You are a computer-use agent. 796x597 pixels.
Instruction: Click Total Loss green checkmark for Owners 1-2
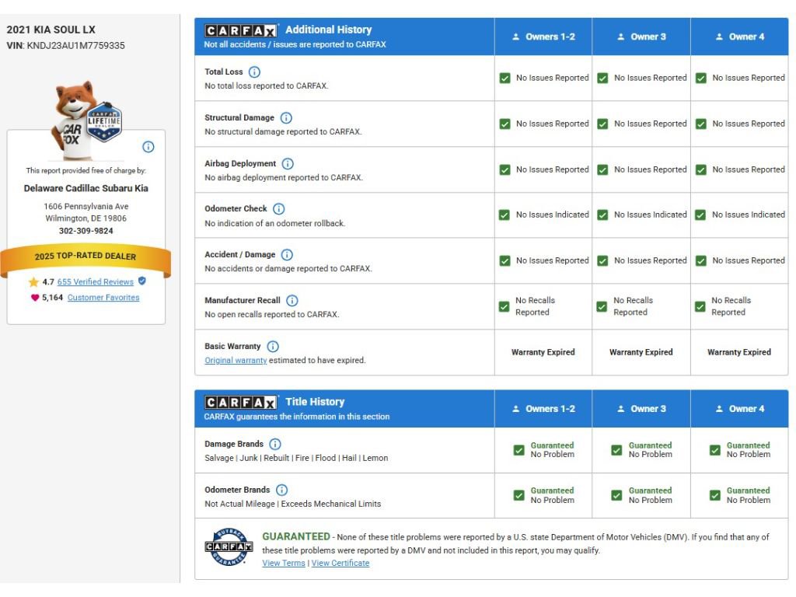coord(504,79)
